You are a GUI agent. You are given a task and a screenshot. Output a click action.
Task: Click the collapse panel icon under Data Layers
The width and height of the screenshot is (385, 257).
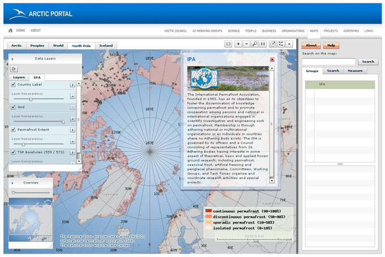click(14, 68)
